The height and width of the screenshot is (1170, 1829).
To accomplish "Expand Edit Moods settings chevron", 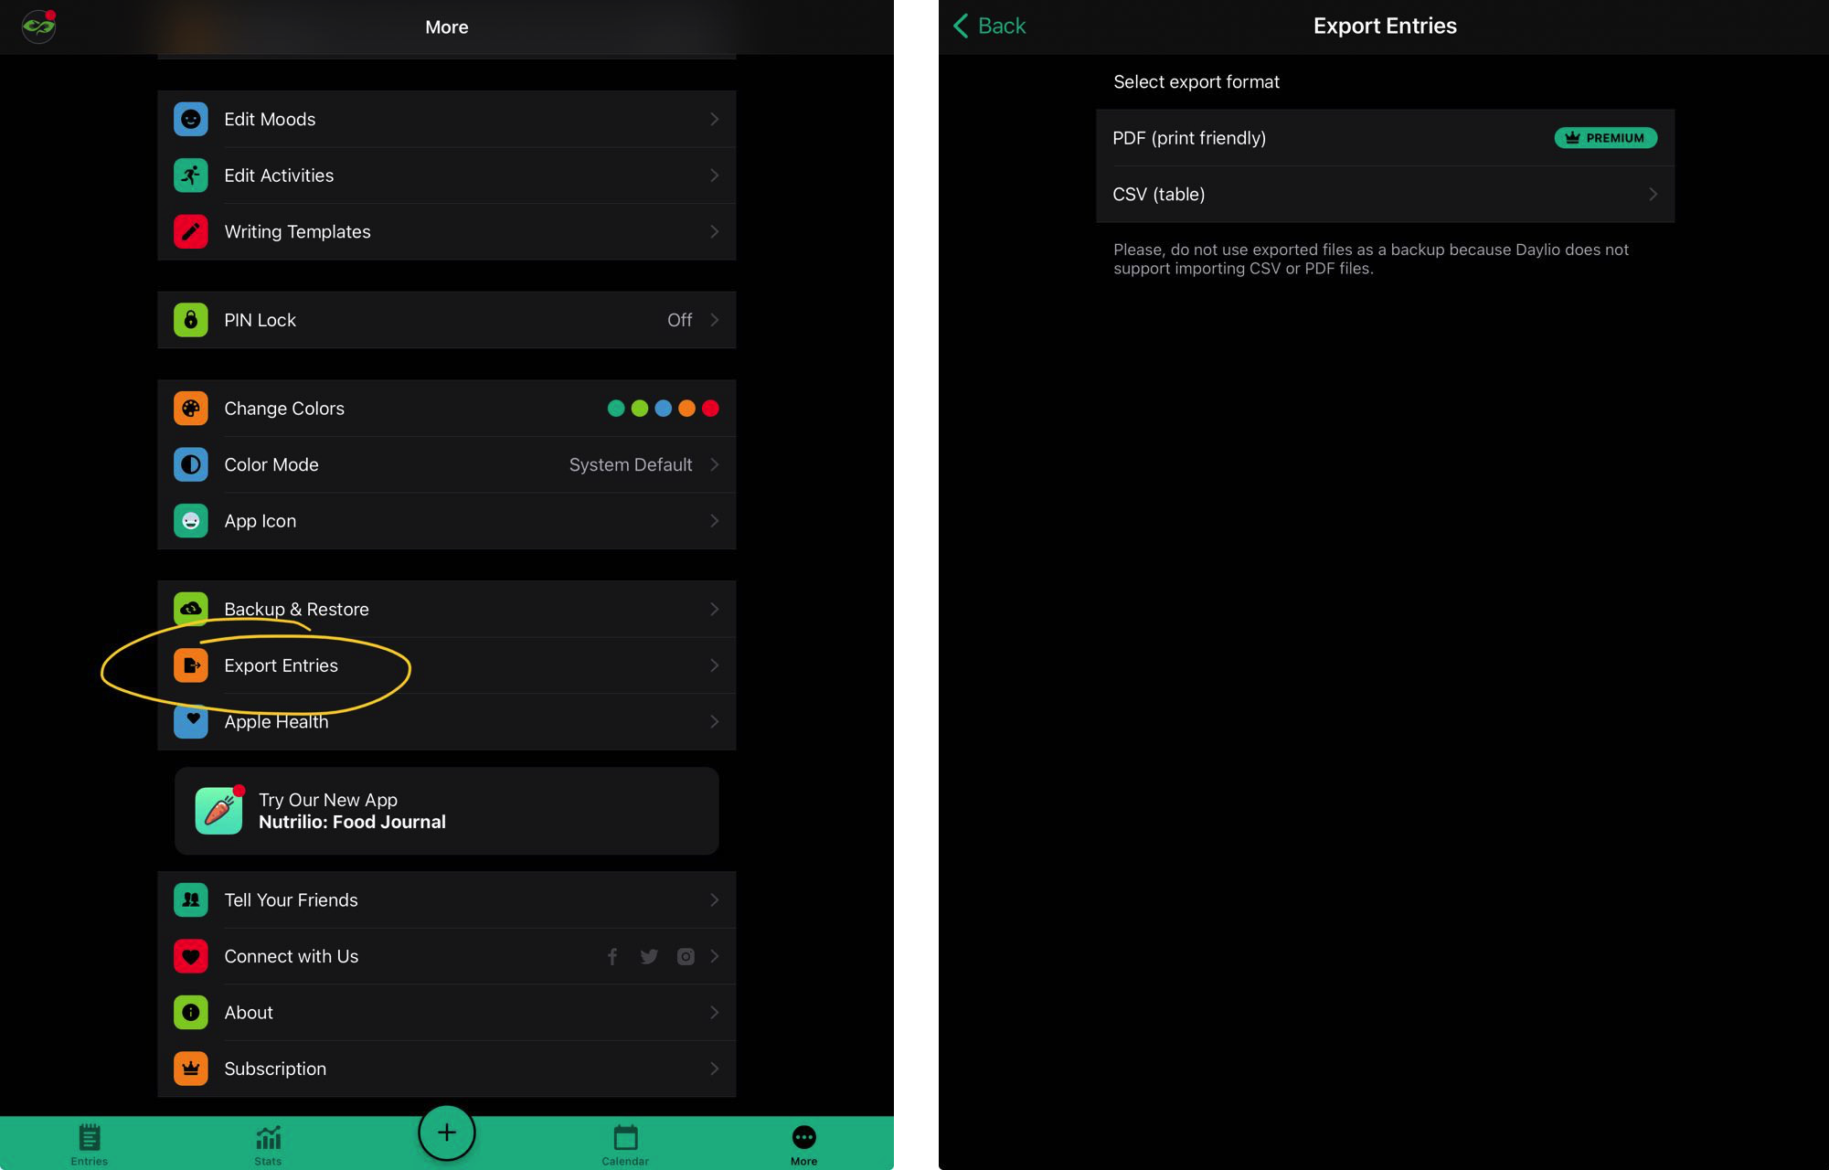I will [715, 117].
